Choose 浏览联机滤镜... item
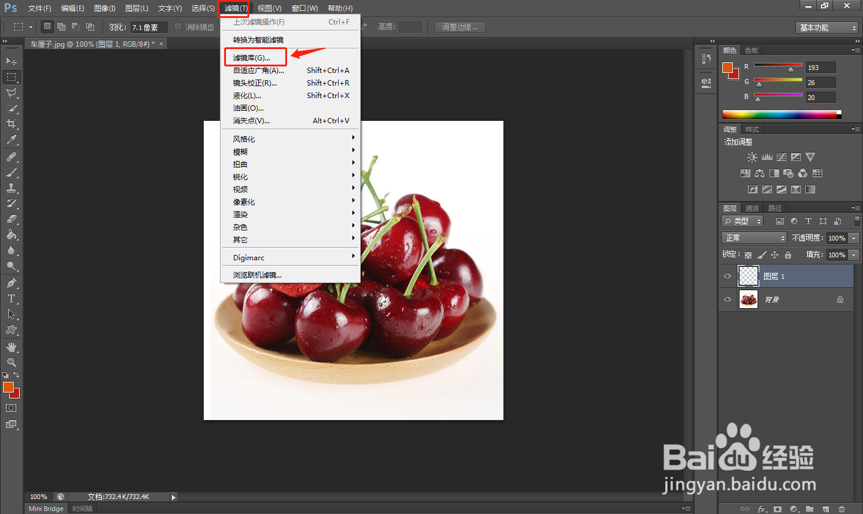Screen dimensions: 863x514 (291, 275)
